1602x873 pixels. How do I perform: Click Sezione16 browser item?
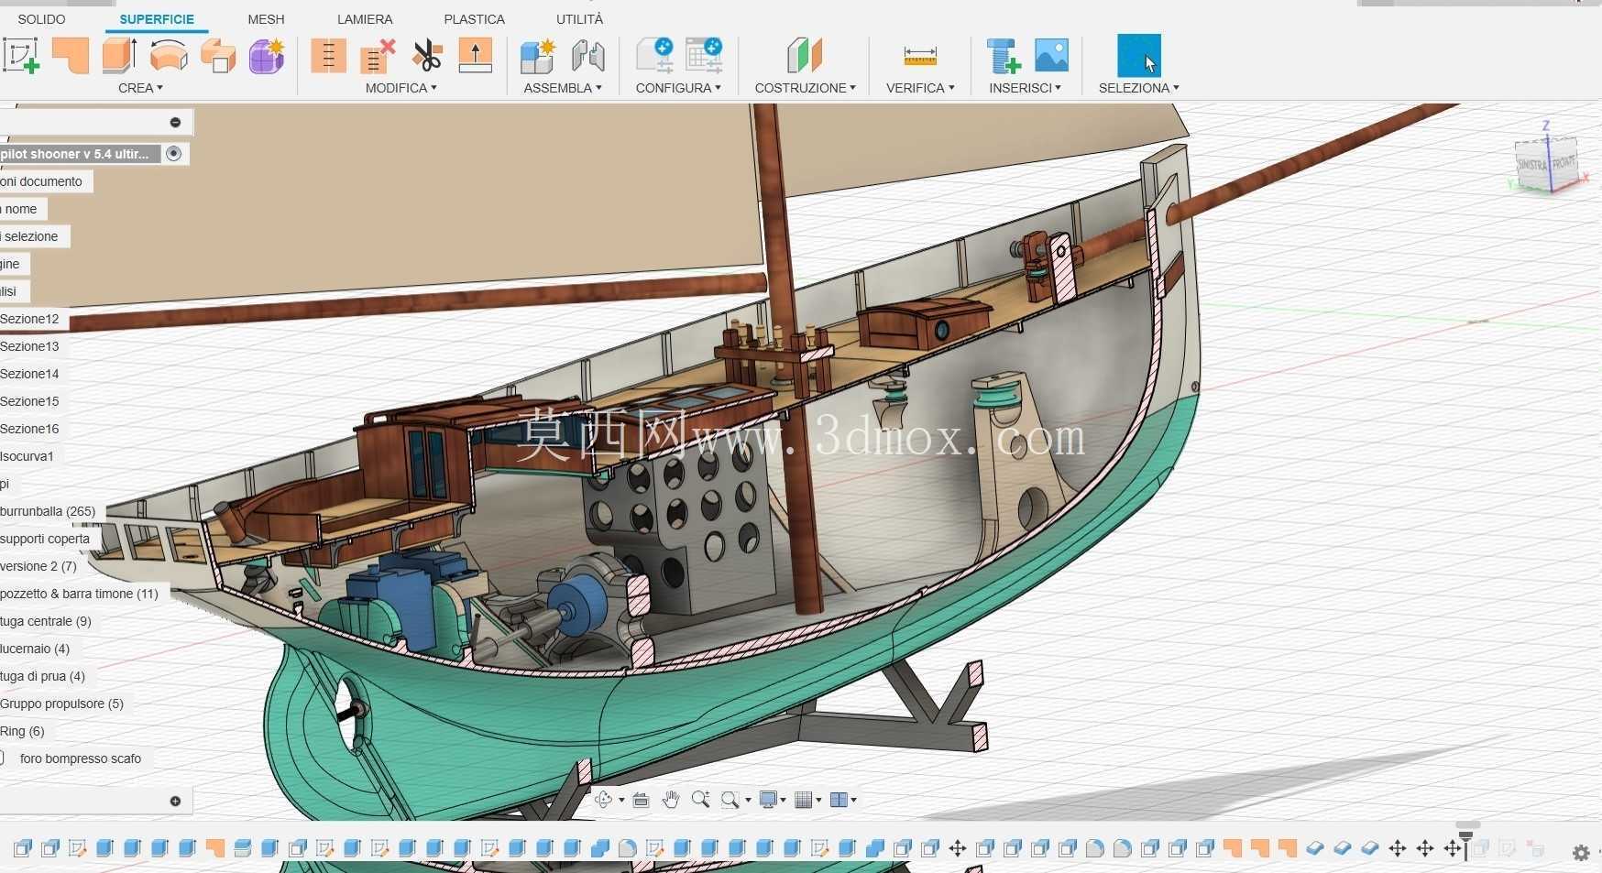tap(29, 429)
